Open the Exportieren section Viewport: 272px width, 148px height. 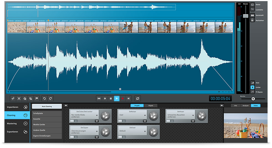coord(17,132)
